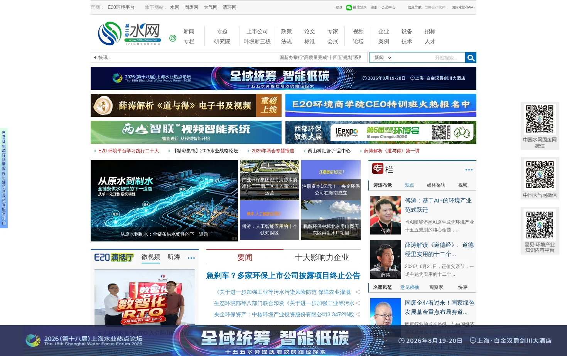Open 会员中心 link
The width and height of the screenshot is (567, 356).
click(x=388, y=7)
